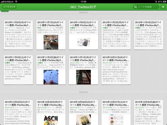Tap the Apple cards photo in Nov 2 note
Screen dimensions: 167x125
click(x=51, y=77)
